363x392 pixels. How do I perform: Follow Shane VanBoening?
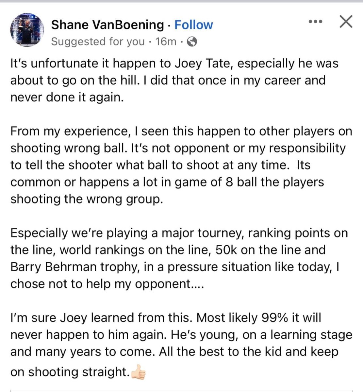click(x=193, y=25)
